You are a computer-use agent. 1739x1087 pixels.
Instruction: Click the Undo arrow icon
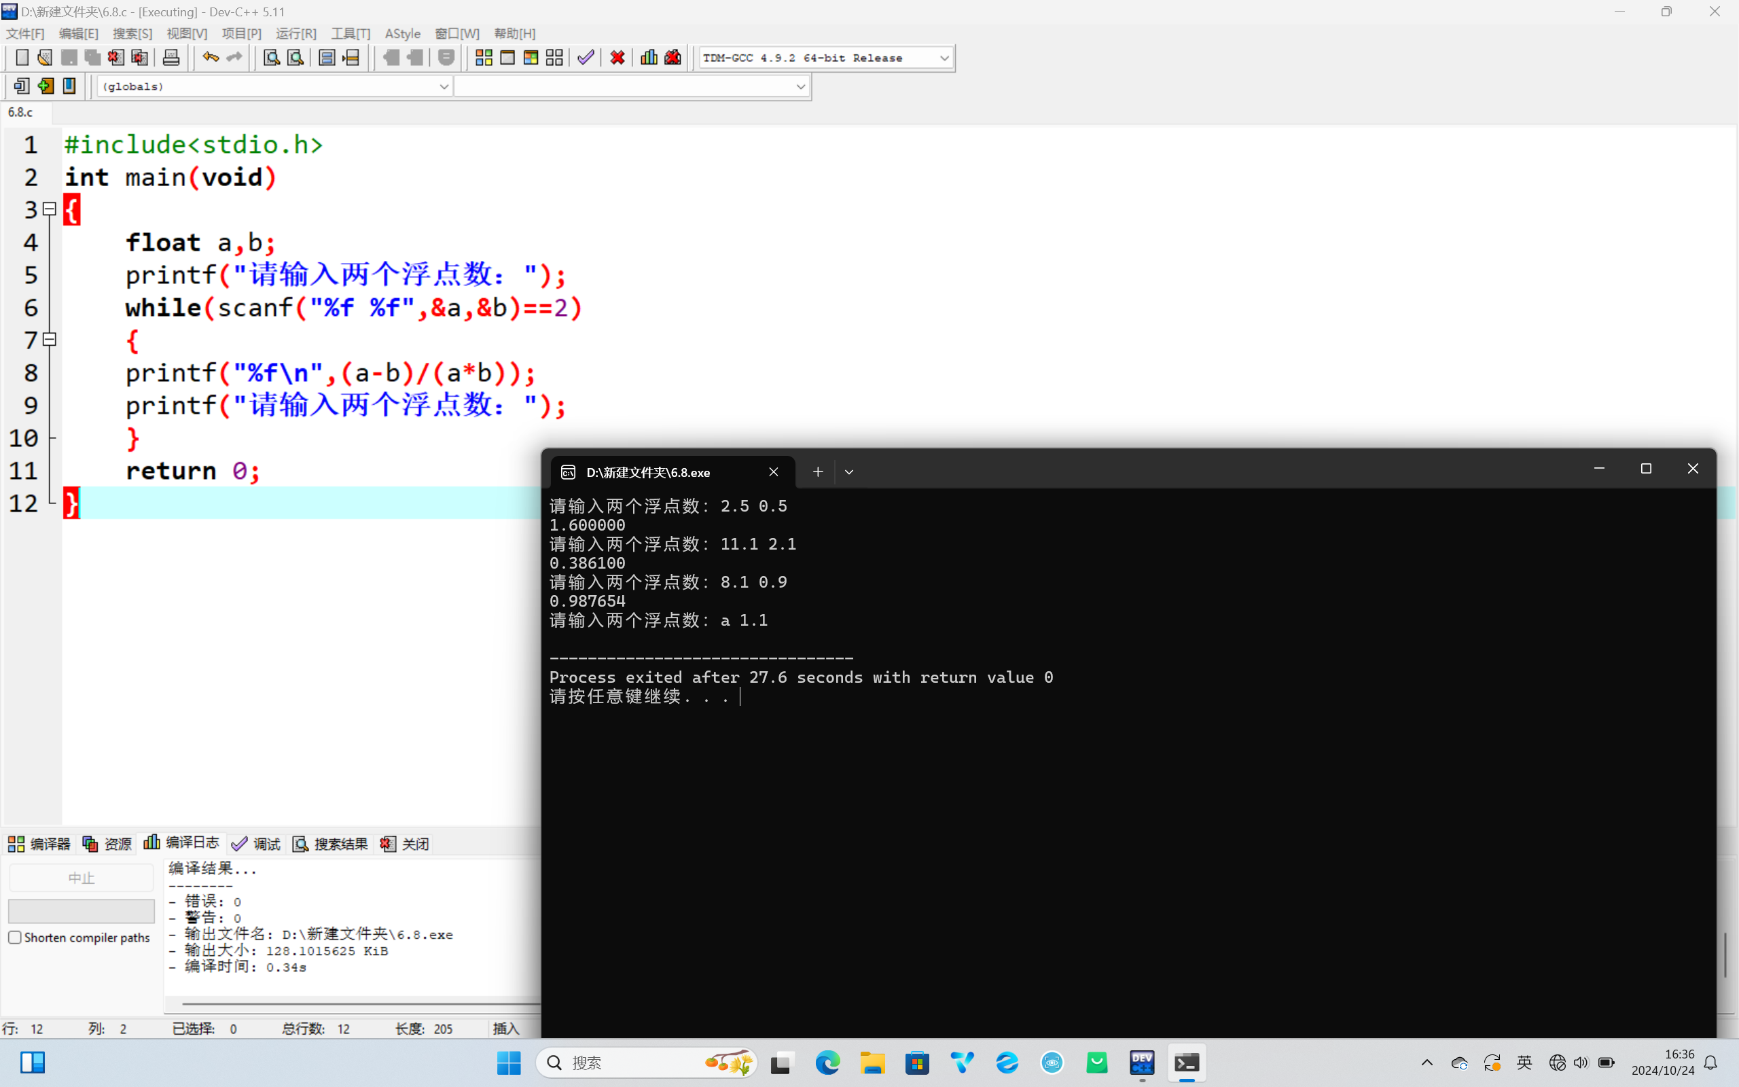tap(210, 58)
